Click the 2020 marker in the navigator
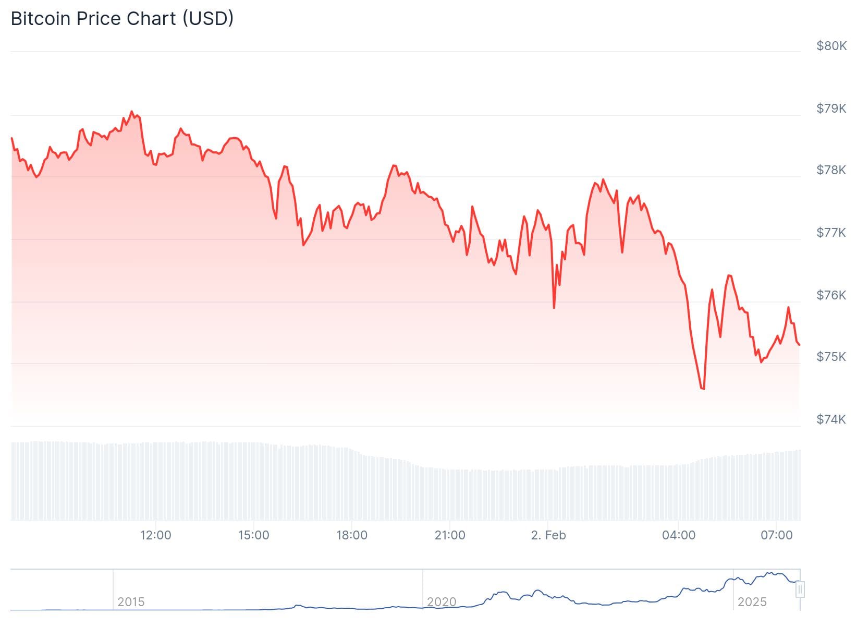Viewport: 857px width, 626px height. coord(441,602)
